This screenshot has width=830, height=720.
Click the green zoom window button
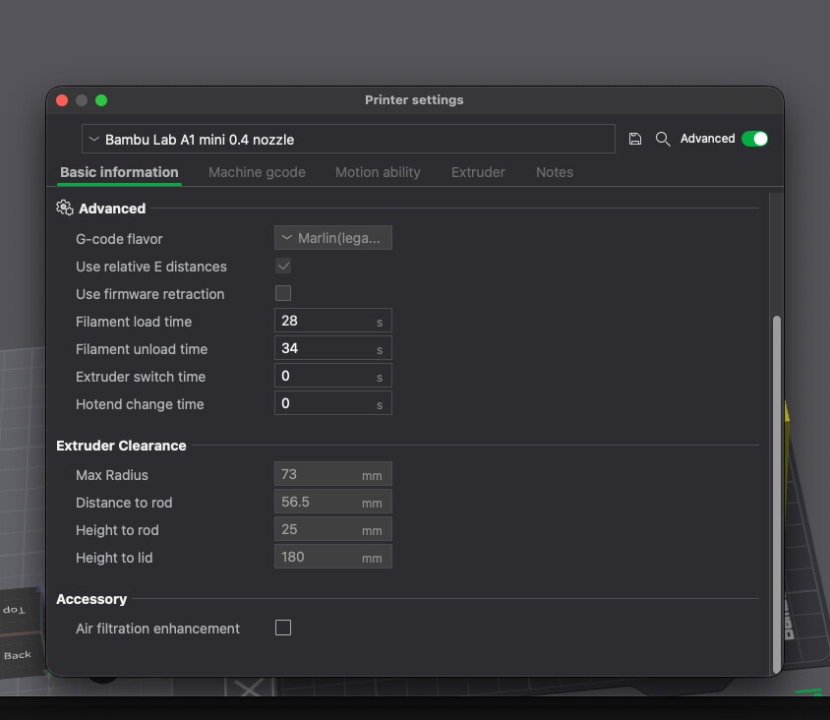[101, 100]
